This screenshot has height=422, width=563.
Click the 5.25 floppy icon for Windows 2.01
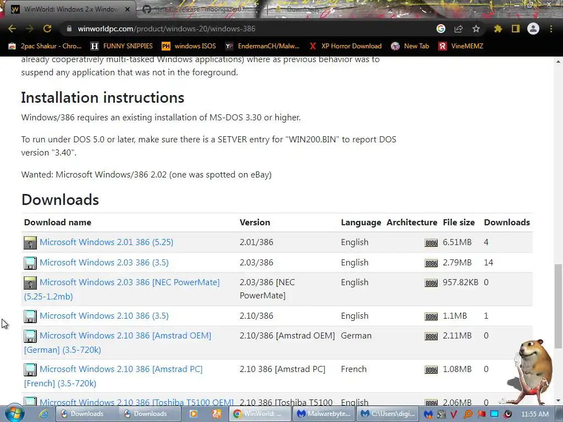30,243
